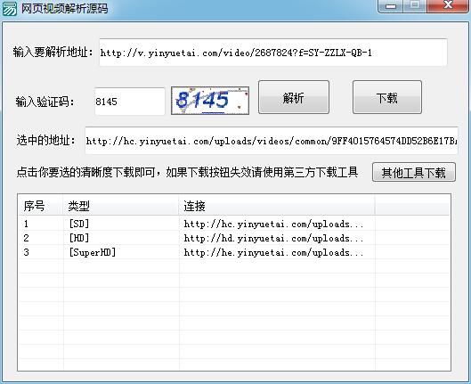Click the hd.yinyuetai.com link in row 2

click(273, 238)
